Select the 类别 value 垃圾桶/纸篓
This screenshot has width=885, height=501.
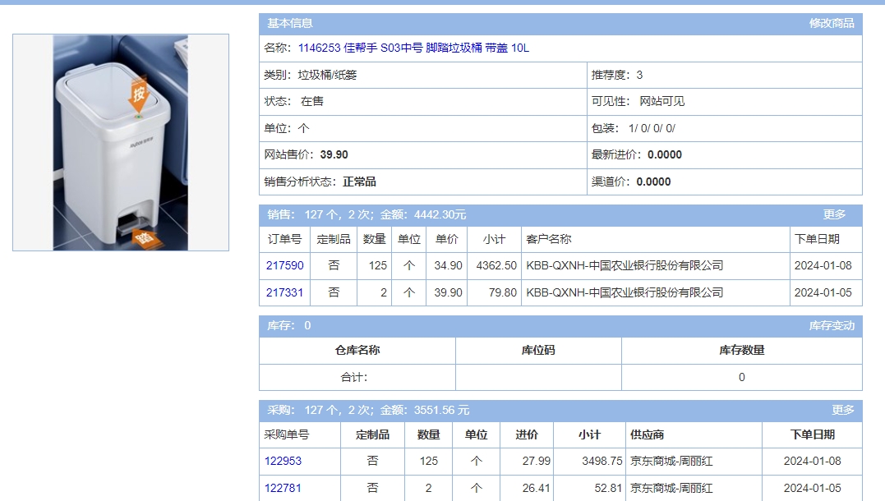[327, 75]
